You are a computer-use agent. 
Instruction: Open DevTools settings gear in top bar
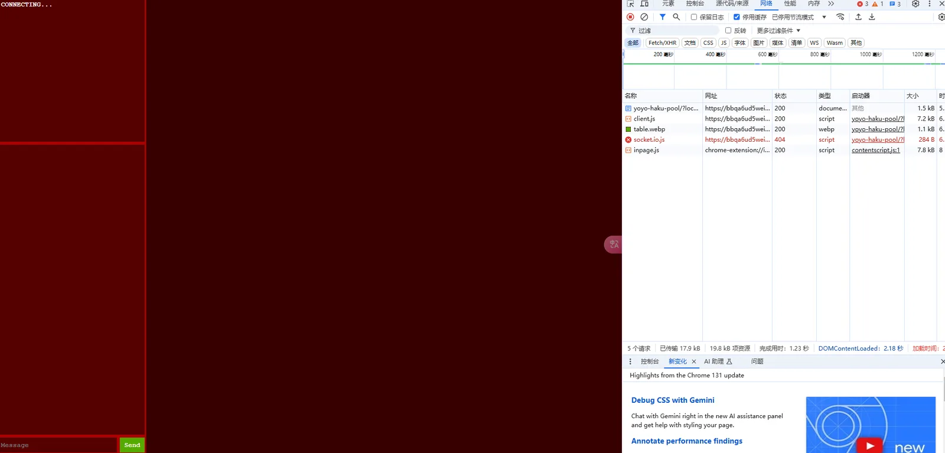tap(915, 4)
